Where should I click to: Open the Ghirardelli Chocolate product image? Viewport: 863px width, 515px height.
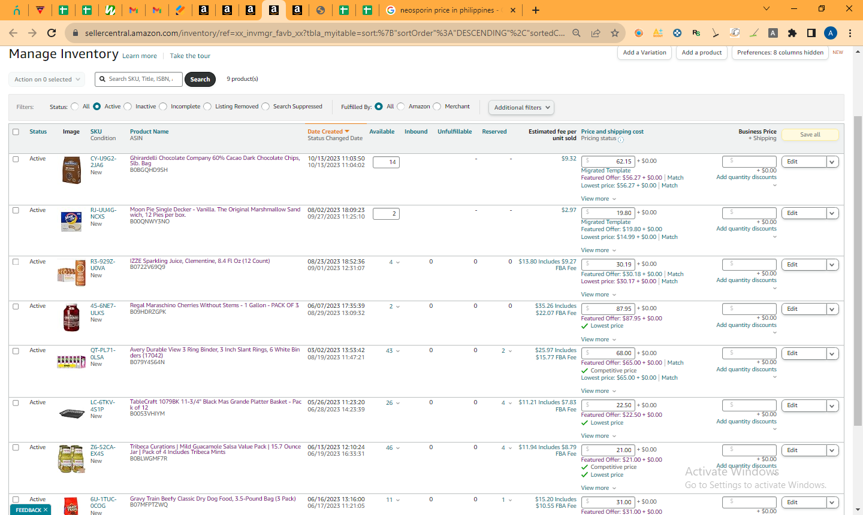pyautogui.click(x=71, y=170)
